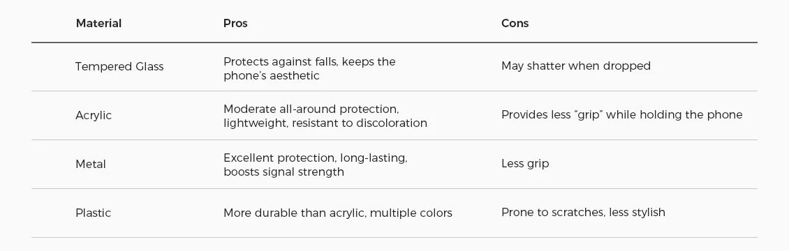Viewport: 789px width, 251px height.
Task: Click 'Prone to scratches, less stylish' text
Action: tap(583, 213)
